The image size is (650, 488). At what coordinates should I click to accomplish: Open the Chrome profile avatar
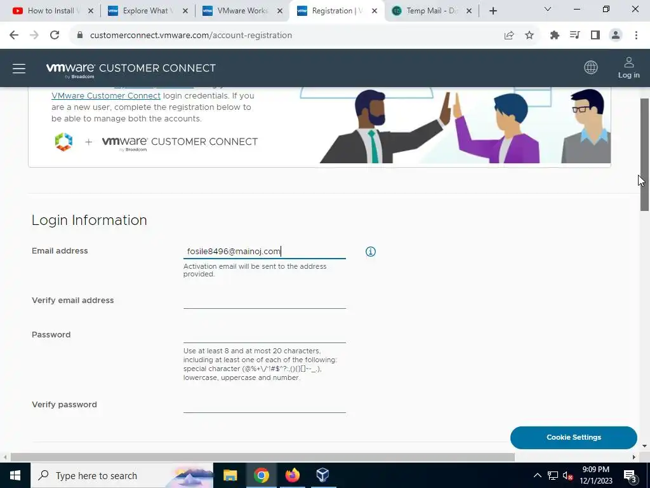pyautogui.click(x=616, y=36)
